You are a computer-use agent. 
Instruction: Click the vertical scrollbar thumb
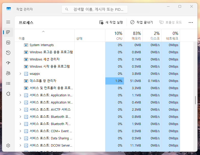[x=195, y=100]
